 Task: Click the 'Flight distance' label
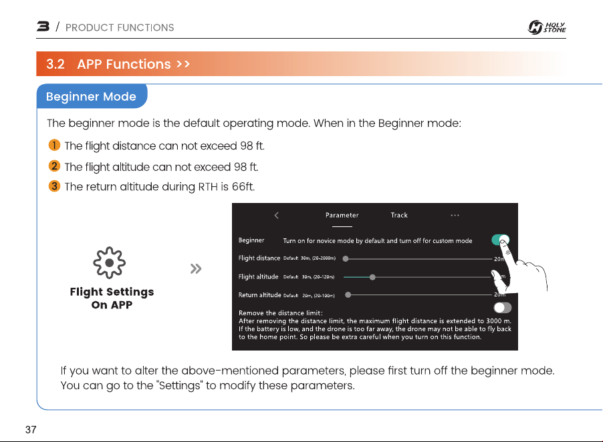pyautogui.click(x=259, y=258)
